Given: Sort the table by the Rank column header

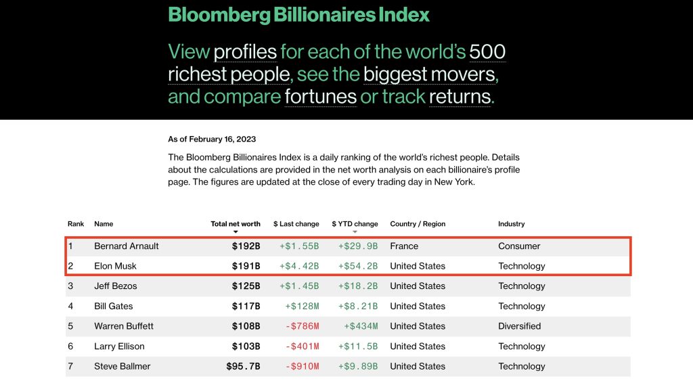Looking at the screenshot, I should (76, 224).
